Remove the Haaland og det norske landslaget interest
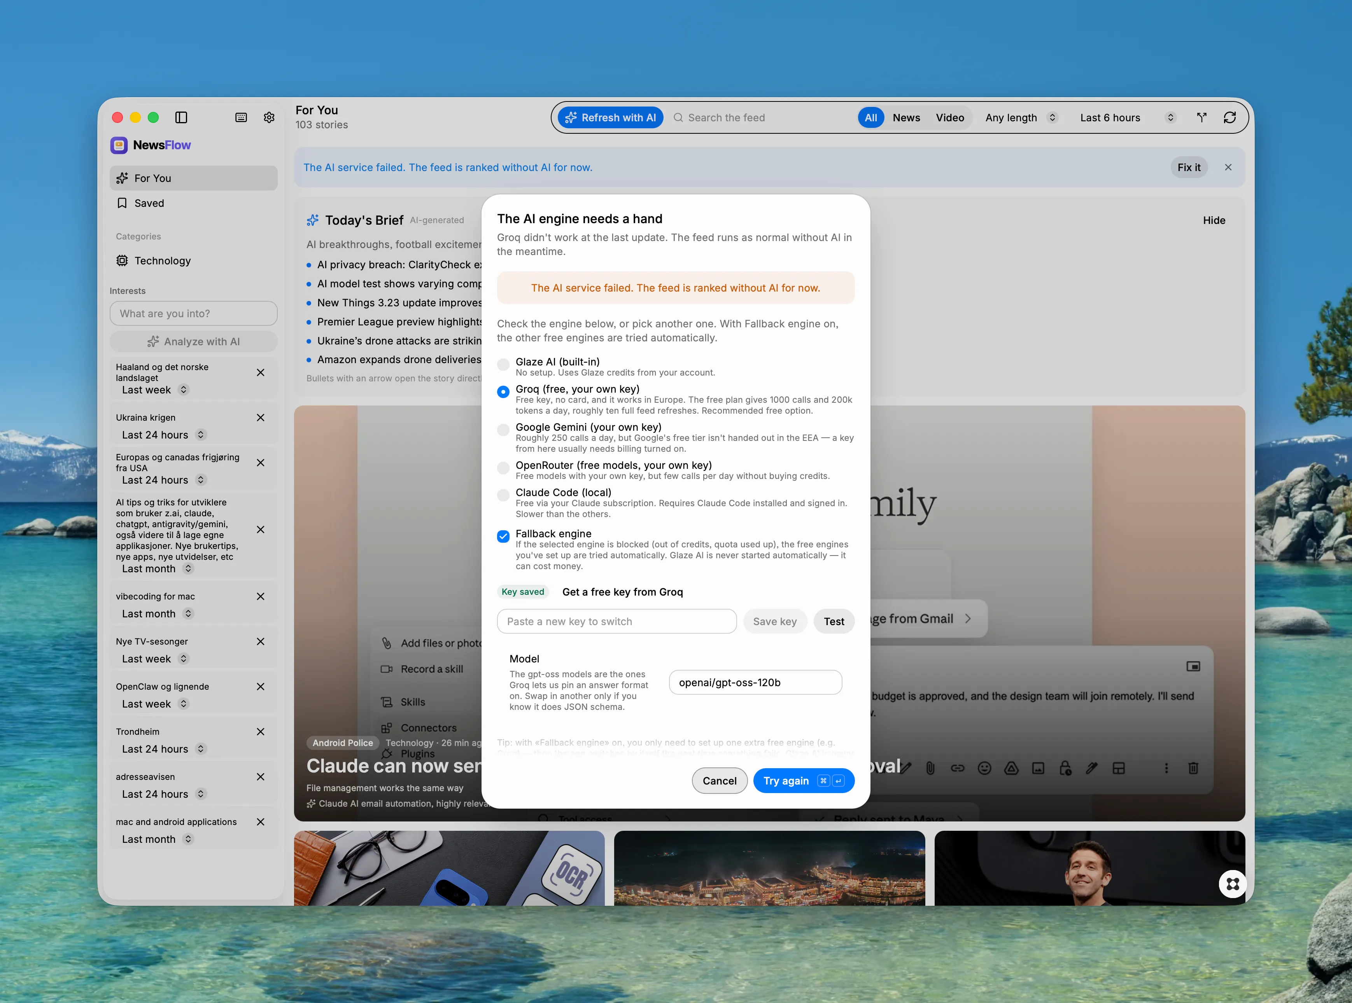This screenshot has width=1352, height=1003. click(x=261, y=372)
